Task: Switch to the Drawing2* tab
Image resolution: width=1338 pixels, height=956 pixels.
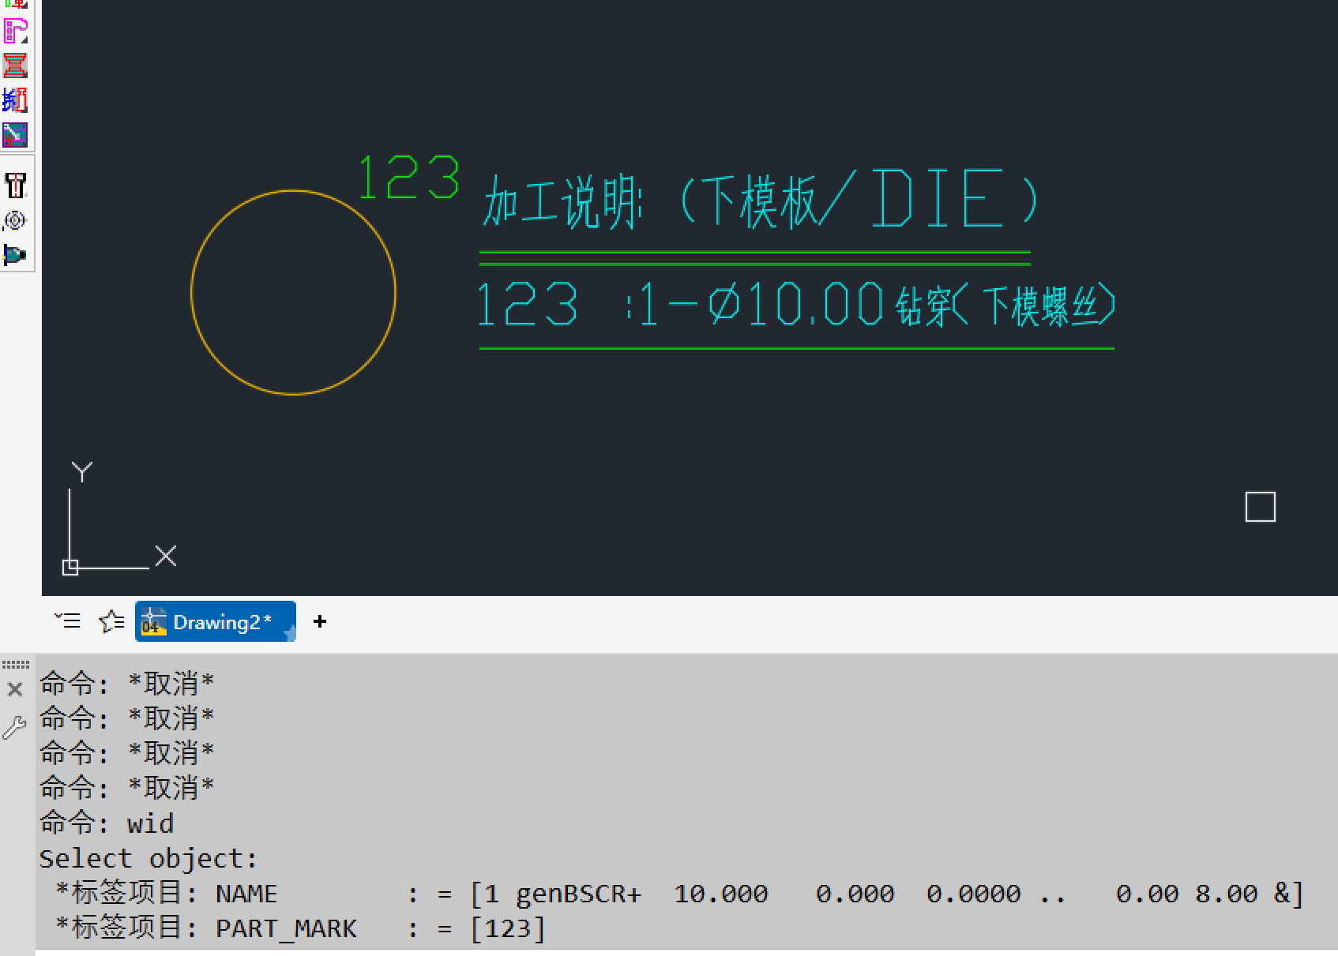Action: point(216,622)
